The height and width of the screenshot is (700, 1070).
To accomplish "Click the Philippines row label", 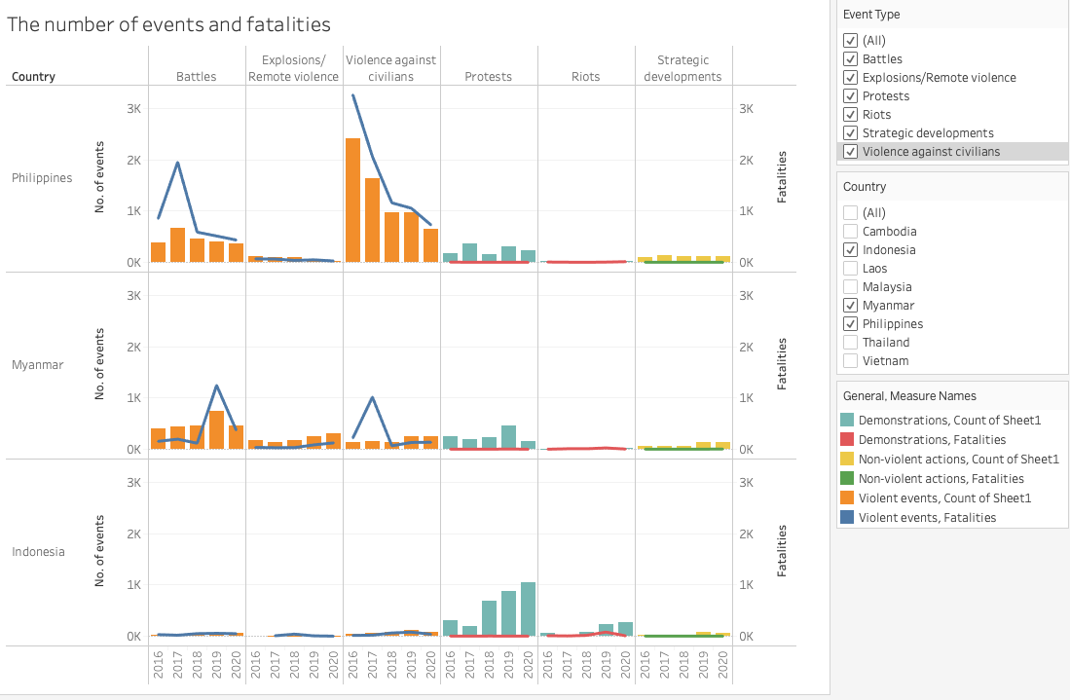I will (x=42, y=178).
